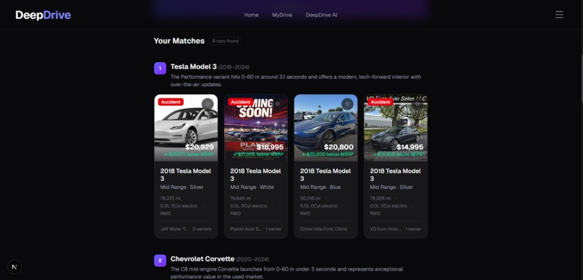Click the '6 cars found' badge
This screenshot has height=280, width=583.
(x=226, y=41)
